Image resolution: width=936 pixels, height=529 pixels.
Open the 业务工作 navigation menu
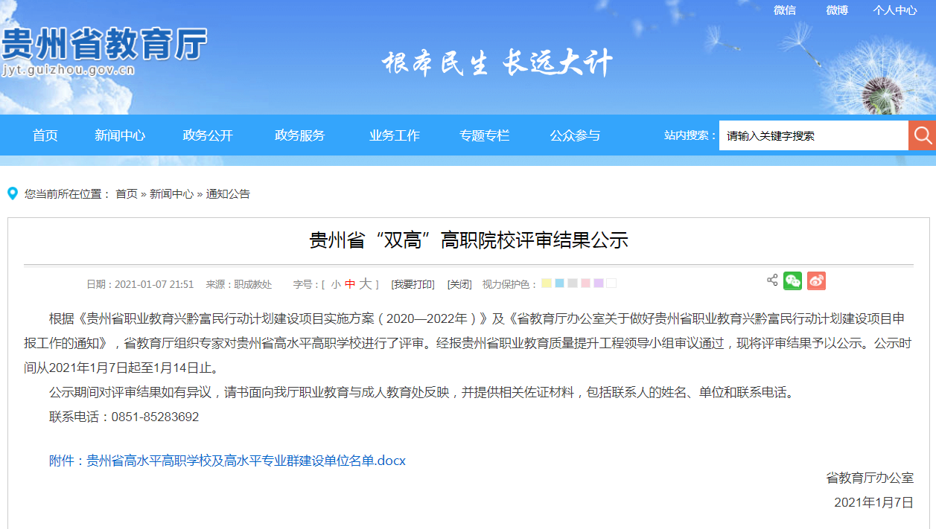pyautogui.click(x=393, y=135)
